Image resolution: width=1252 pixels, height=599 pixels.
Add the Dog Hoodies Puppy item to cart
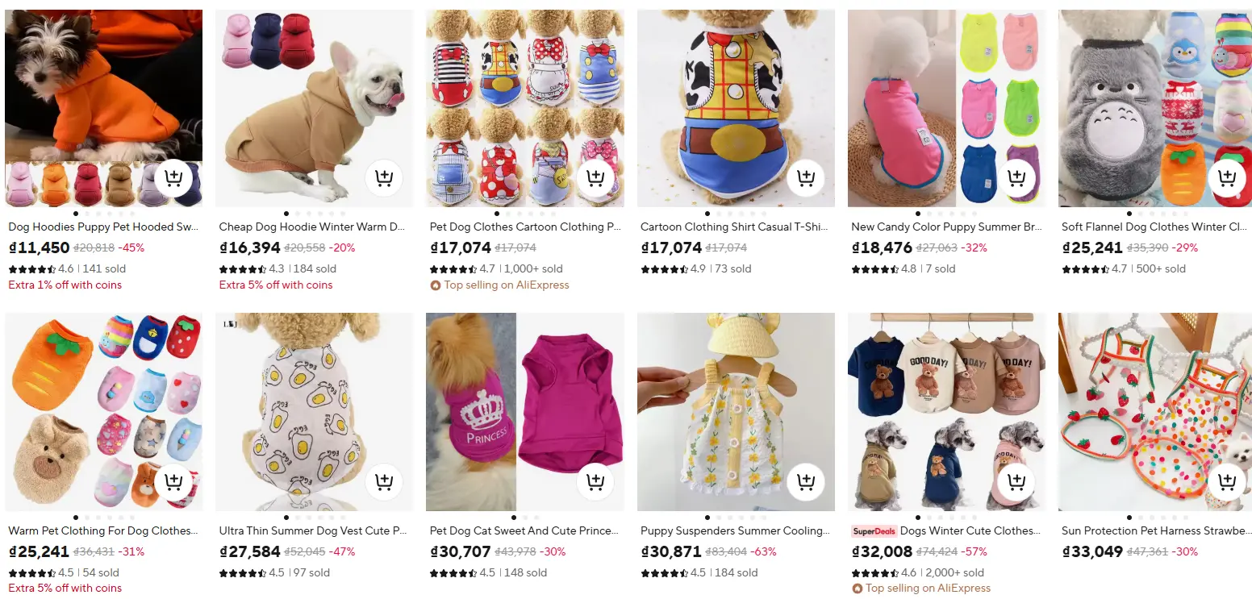tap(173, 178)
